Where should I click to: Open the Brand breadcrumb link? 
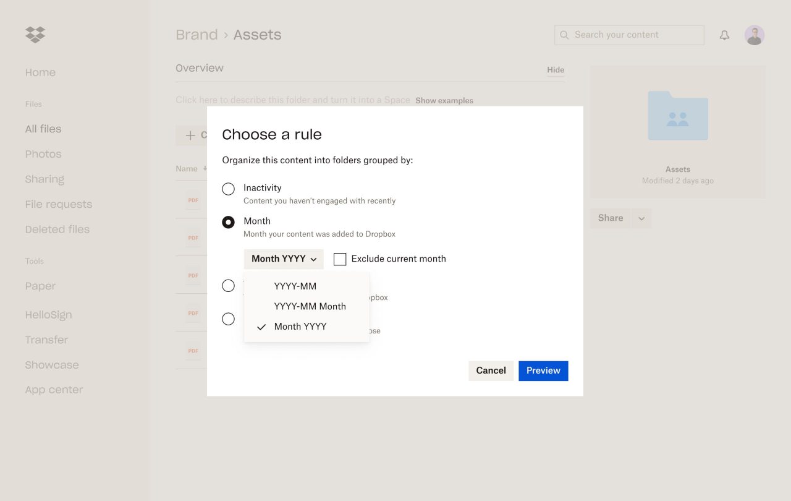coord(197,35)
